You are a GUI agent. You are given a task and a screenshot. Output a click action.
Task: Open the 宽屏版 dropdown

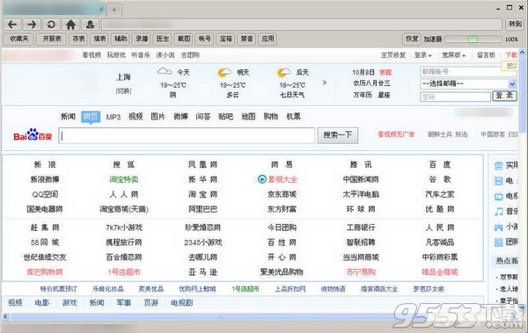[453, 55]
